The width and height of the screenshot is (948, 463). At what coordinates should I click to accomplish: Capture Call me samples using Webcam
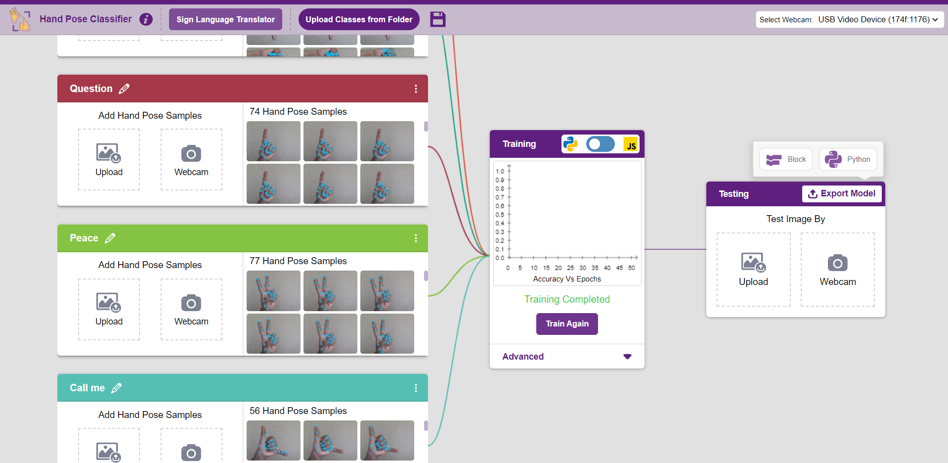[191, 446]
